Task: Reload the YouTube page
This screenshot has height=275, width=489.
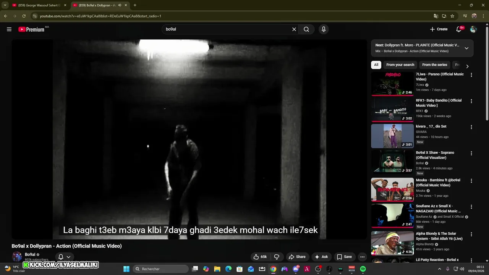Action: tap(24, 16)
